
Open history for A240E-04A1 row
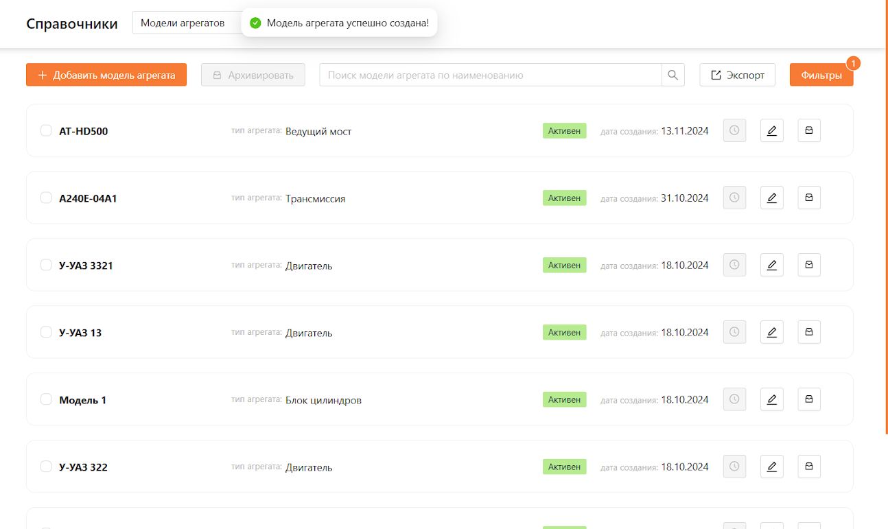coord(734,198)
